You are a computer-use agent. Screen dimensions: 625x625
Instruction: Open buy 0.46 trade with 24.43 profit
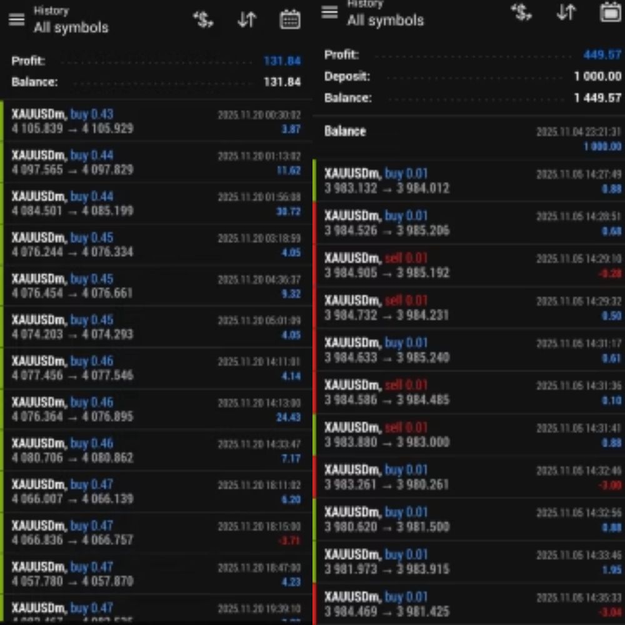(x=156, y=409)
